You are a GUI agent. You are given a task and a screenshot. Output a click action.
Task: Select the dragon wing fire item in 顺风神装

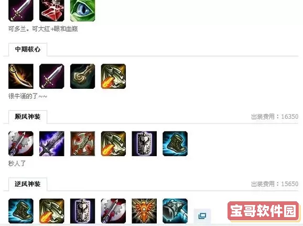[x=113, y=143]
